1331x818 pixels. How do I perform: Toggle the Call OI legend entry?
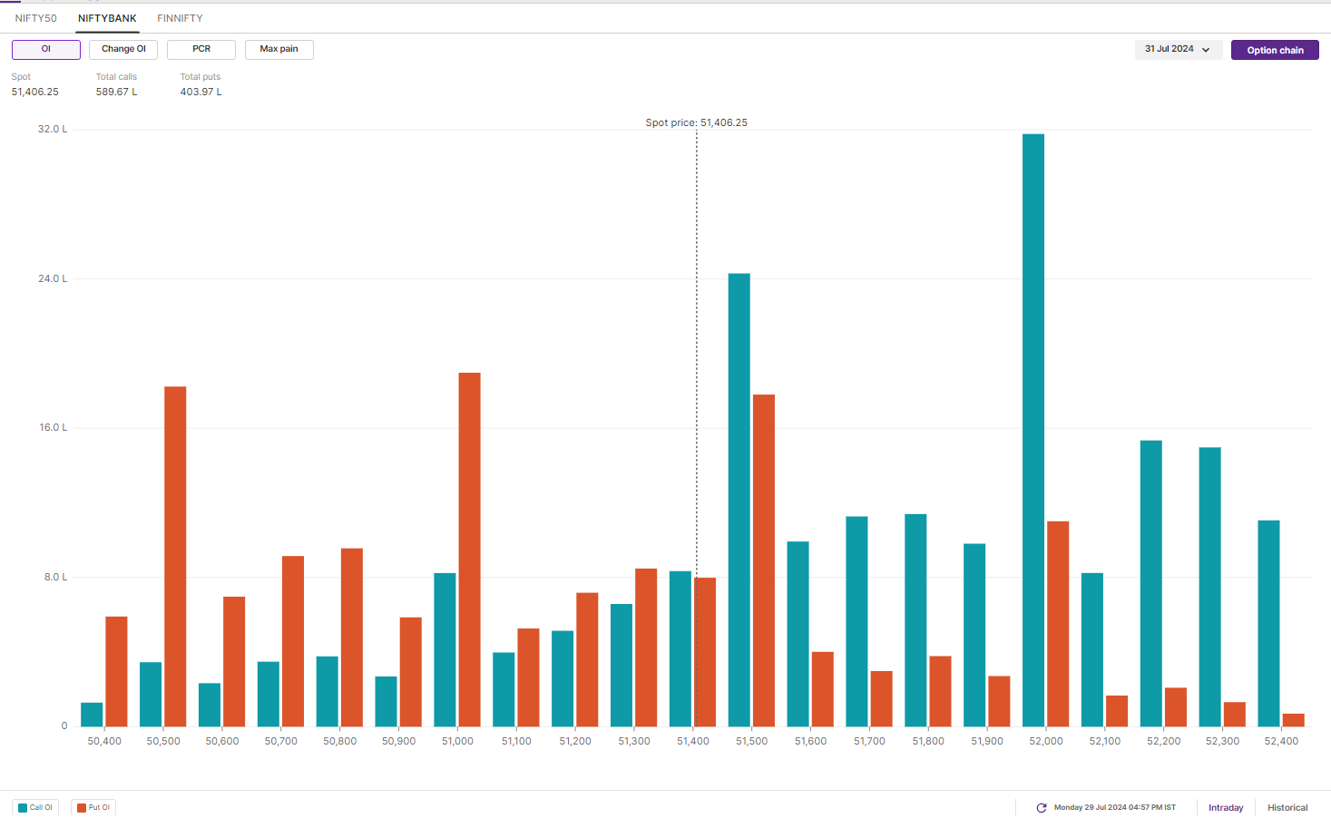[35, 807]
